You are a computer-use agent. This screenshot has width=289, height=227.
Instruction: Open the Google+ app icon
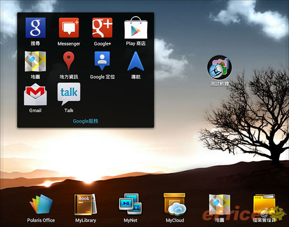point(103,28)
